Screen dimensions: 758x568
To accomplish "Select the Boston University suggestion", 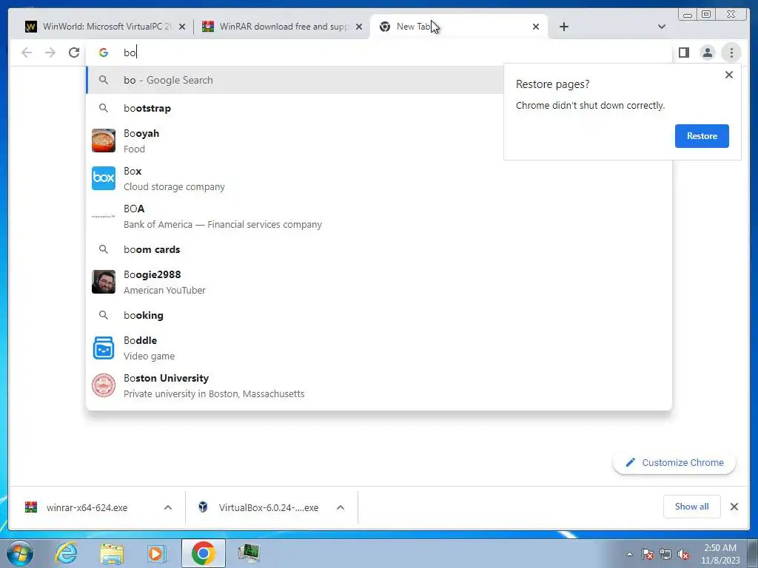I will click(x=379, y=385).
